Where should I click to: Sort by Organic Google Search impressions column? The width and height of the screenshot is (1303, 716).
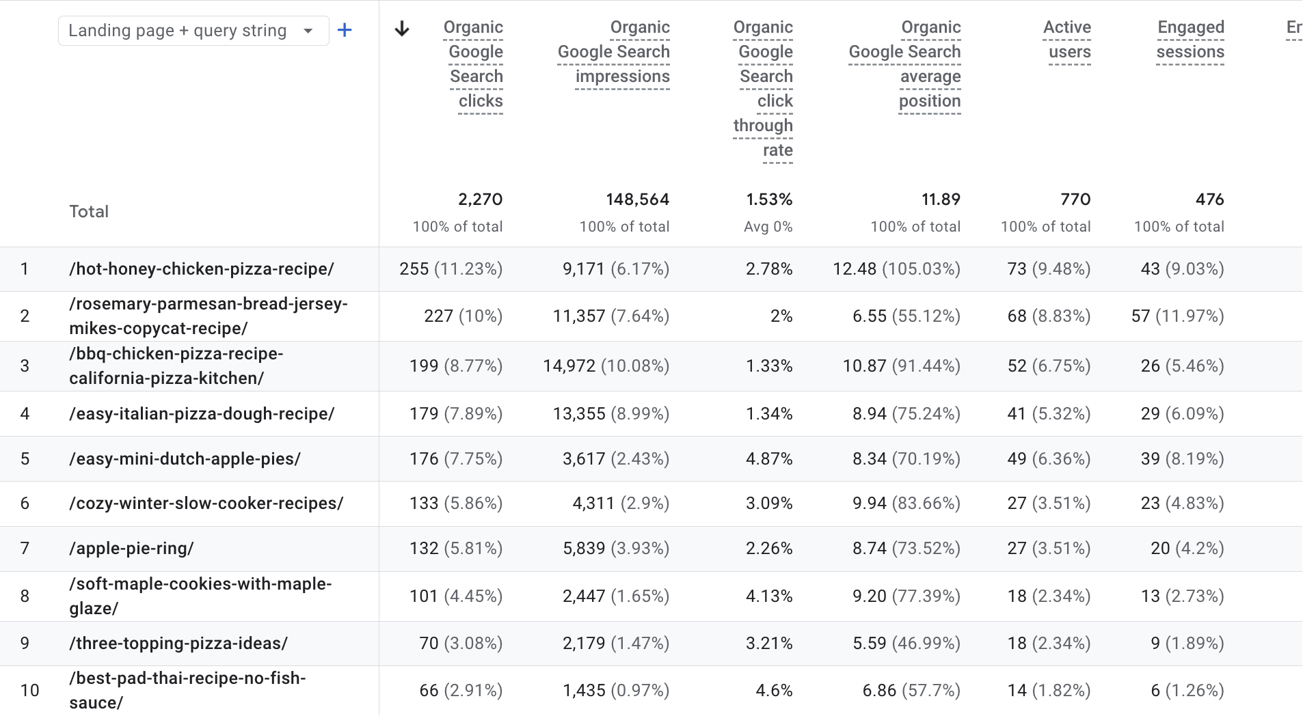tap(613, 51)
